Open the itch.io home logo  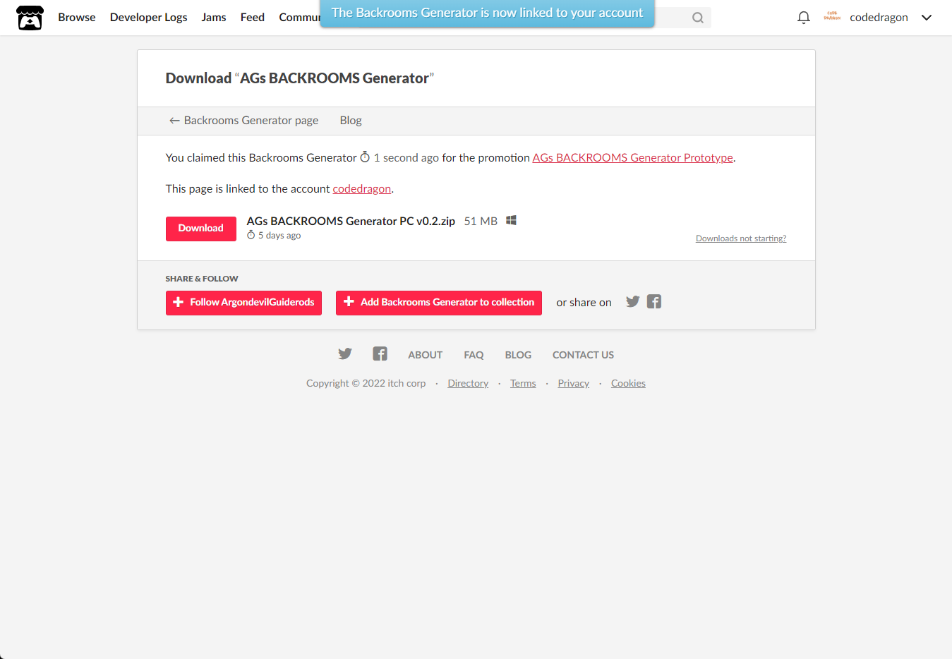tap(30, 18)
